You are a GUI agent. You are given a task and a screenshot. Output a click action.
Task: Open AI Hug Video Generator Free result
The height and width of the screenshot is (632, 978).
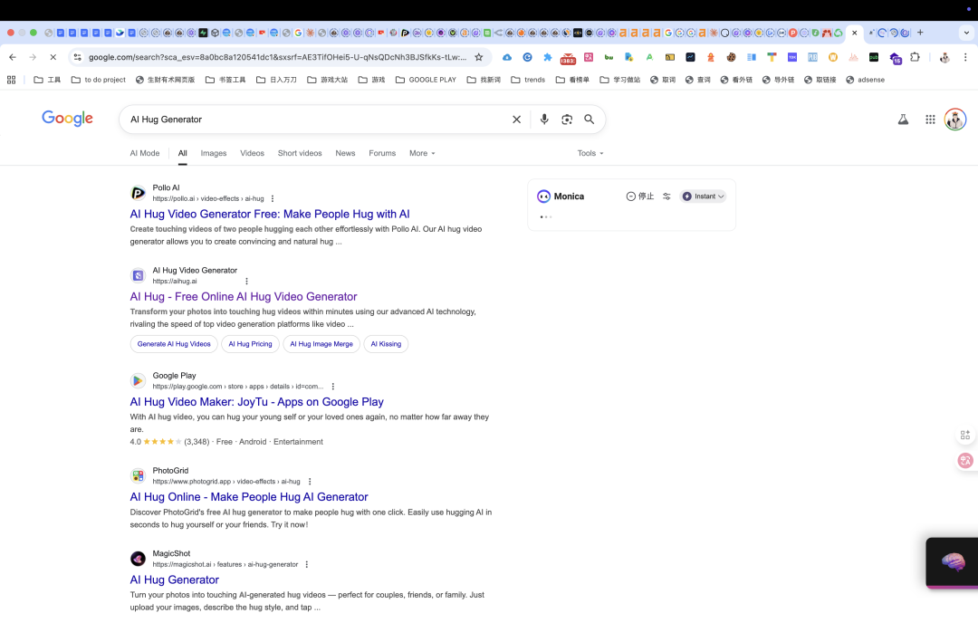tap(270, 214)
